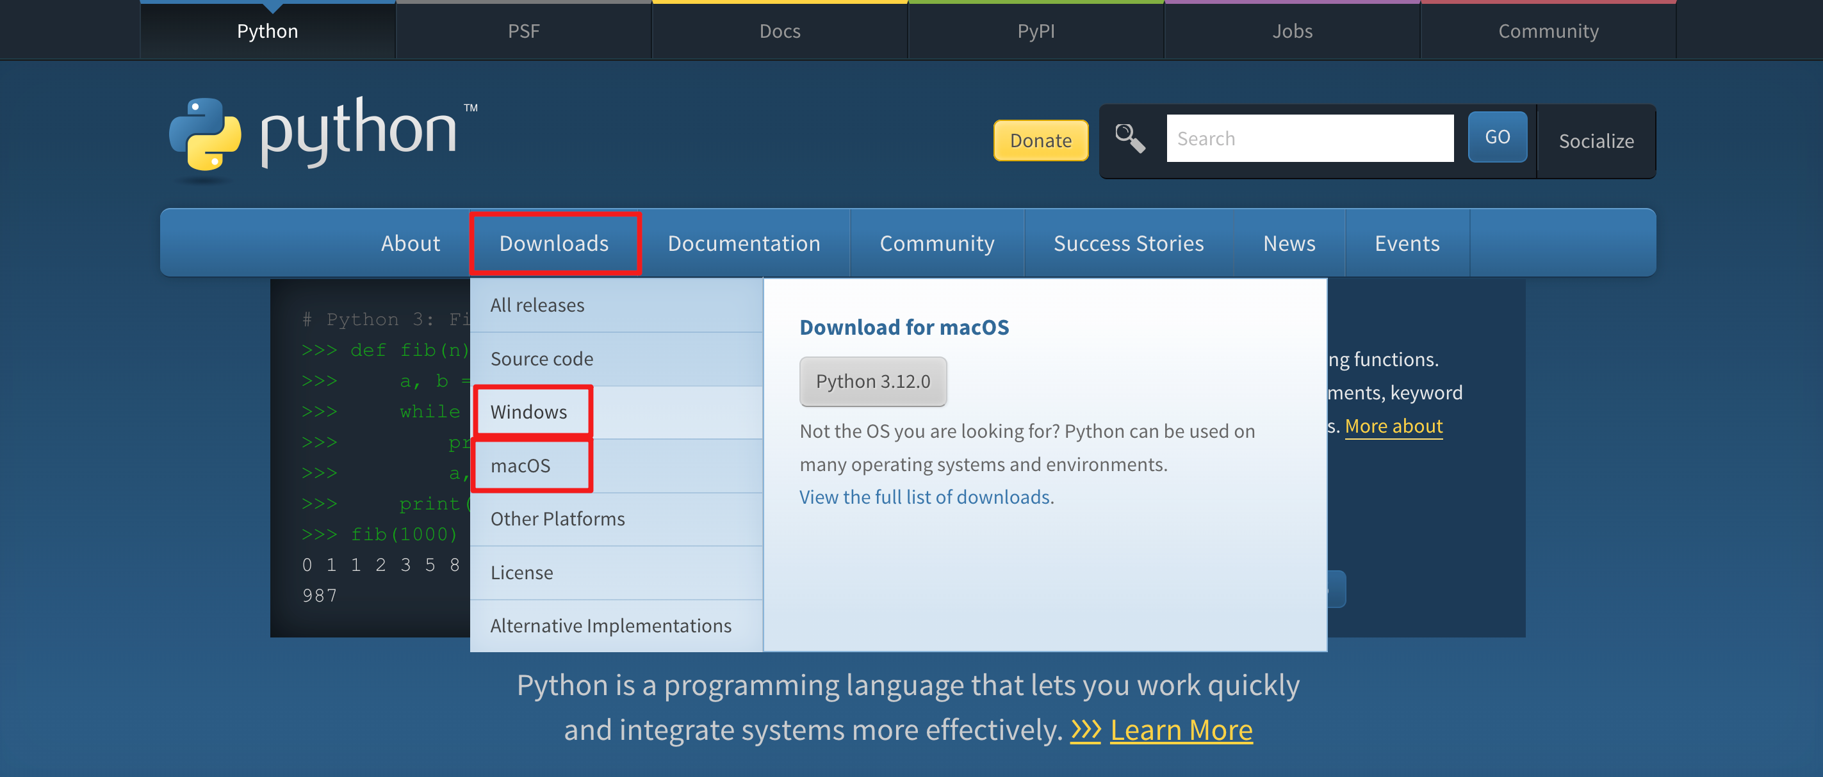This screenshot has width=1823, height=777.
Task: Open the Downloads menu
Action: pyautogui.click(x=554, y=243)
